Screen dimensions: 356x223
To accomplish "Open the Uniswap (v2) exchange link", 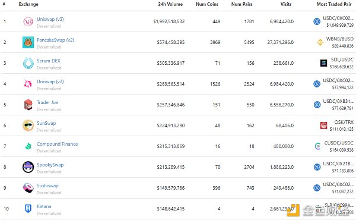I will (x=50, y=81).
